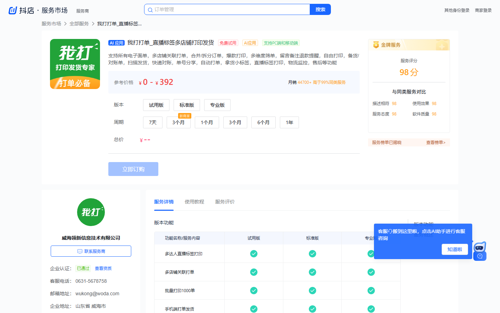500x313 pixels.
Task: Click 商家登录 link
Action: (x=483, y=10)
